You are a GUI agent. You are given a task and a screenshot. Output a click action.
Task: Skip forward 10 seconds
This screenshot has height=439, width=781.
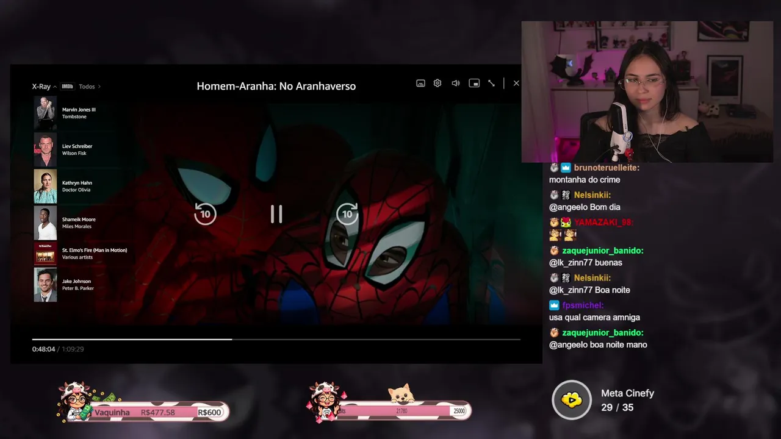tap(347, 214)
